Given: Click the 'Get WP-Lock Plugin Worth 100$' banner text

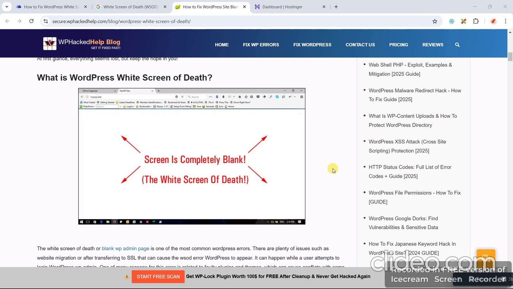Looking at the screenshot, I should [278, 277].
